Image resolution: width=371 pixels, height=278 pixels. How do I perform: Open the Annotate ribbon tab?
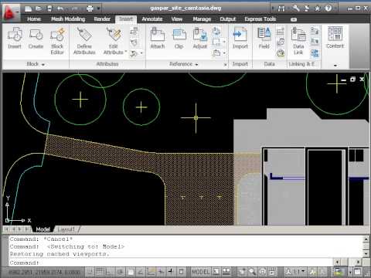(x=152, y=19)
